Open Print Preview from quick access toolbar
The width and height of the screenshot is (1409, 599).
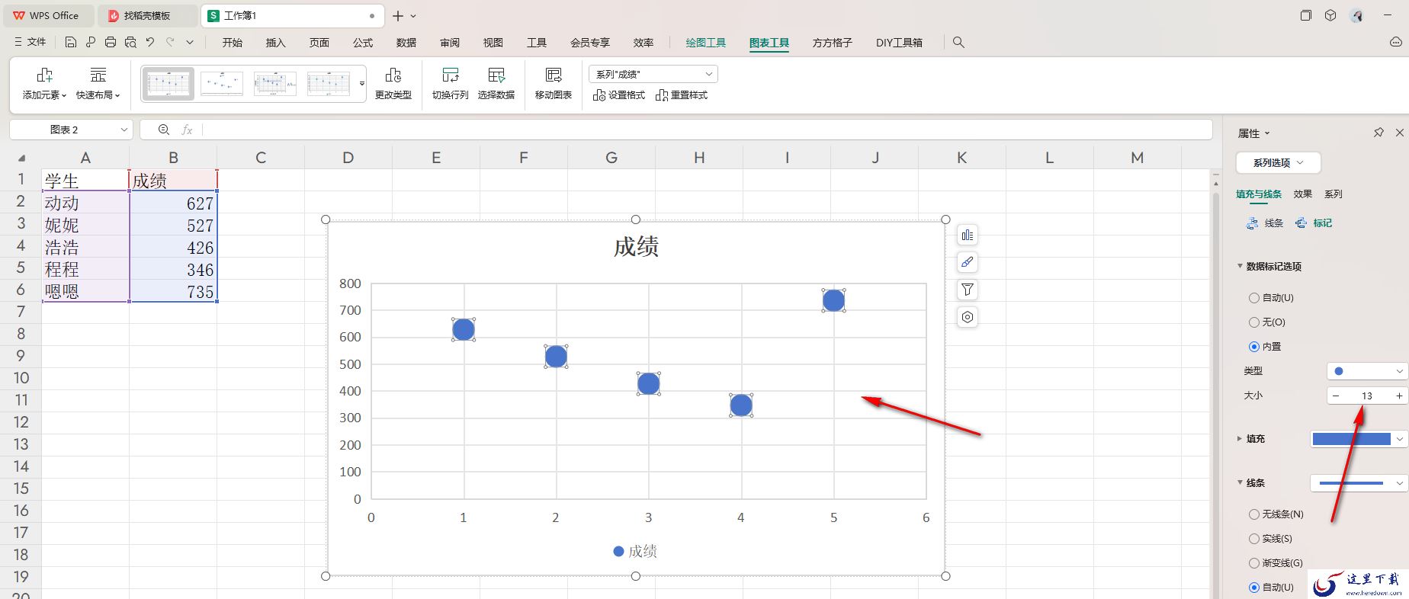130,43
